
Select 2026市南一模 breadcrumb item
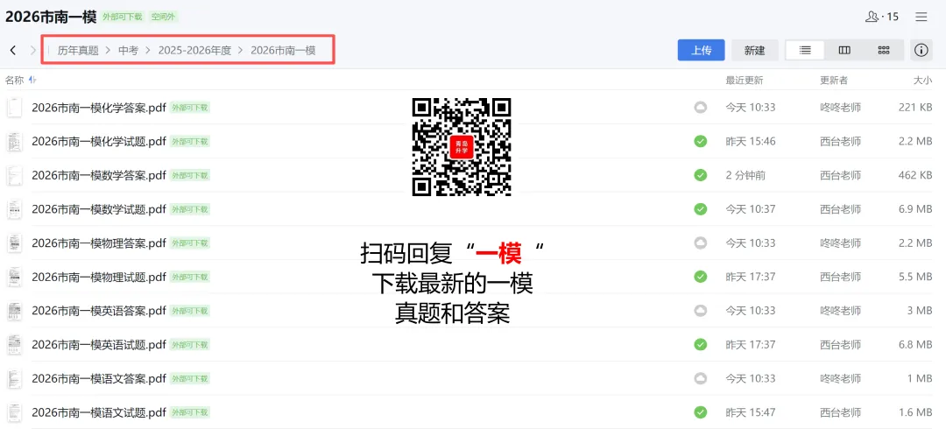coord(283,50)
